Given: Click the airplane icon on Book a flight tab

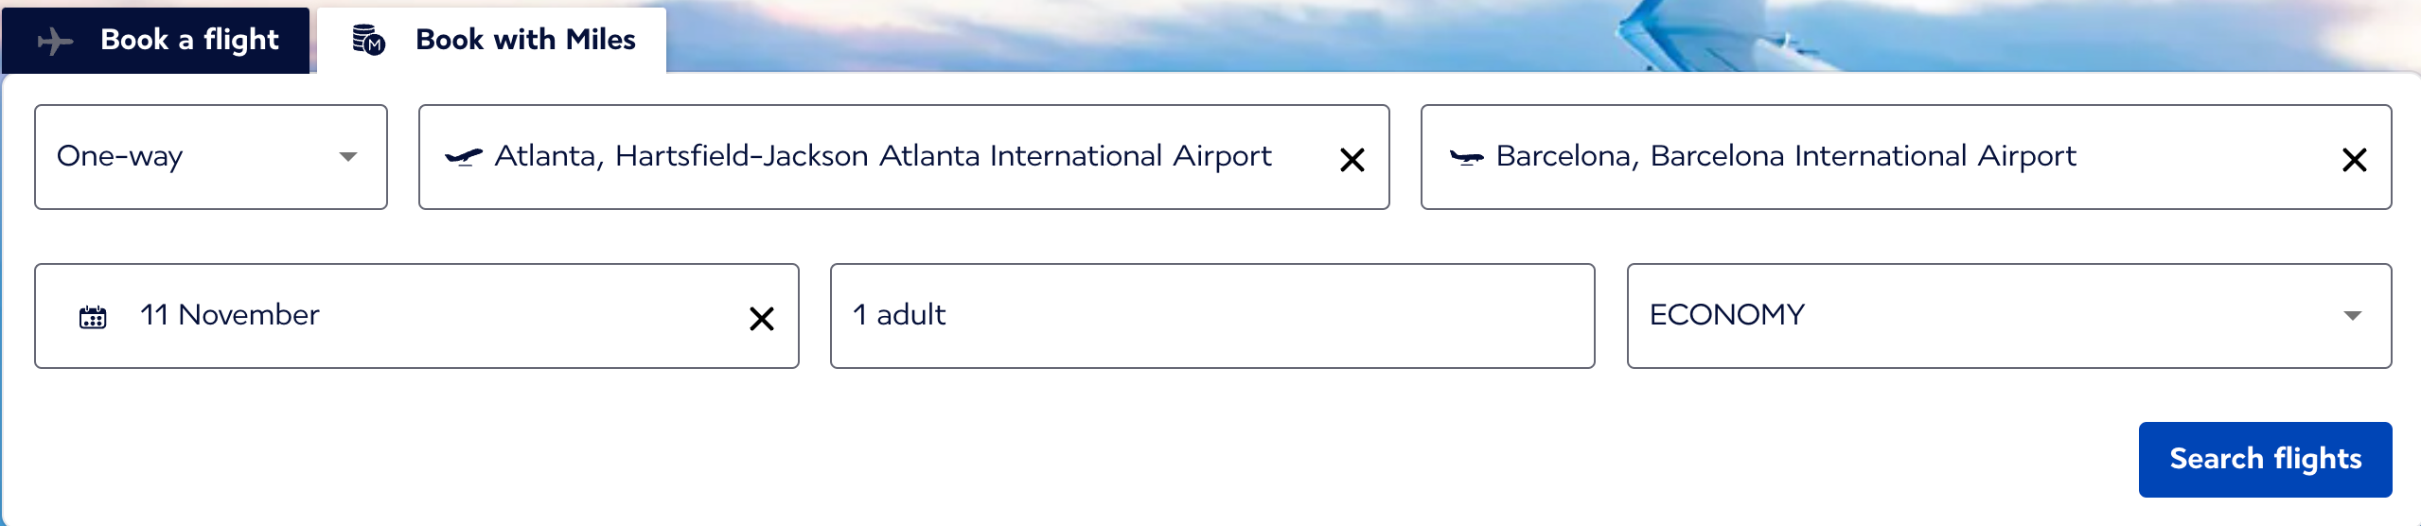Looking at the screenshot, I should point(55,41).
